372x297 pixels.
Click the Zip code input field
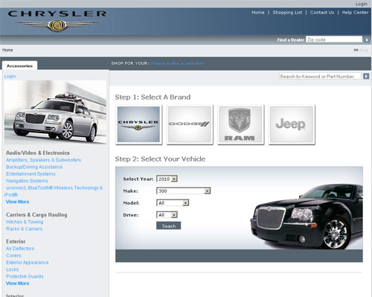334,39
